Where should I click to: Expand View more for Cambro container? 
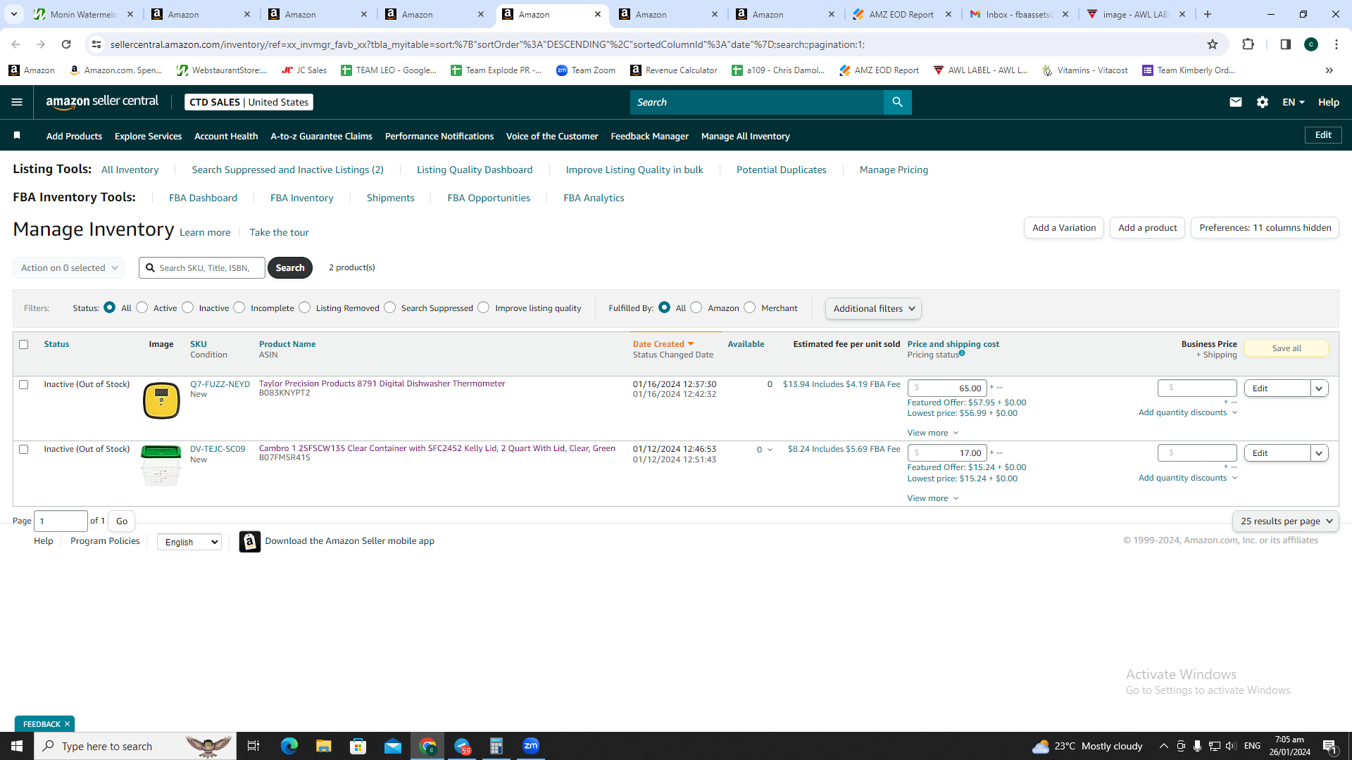933,498
